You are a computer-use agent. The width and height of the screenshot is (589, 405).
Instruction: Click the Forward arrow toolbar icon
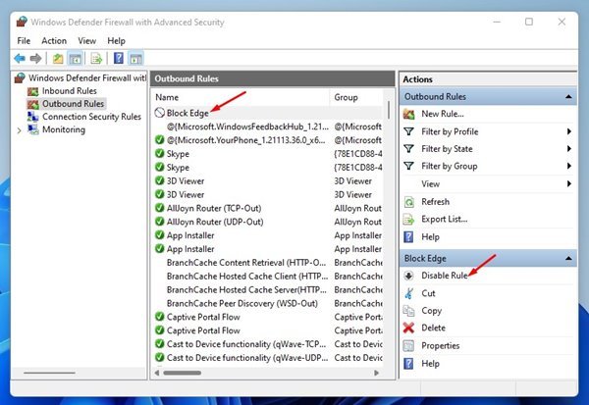[x=35, y=59]
